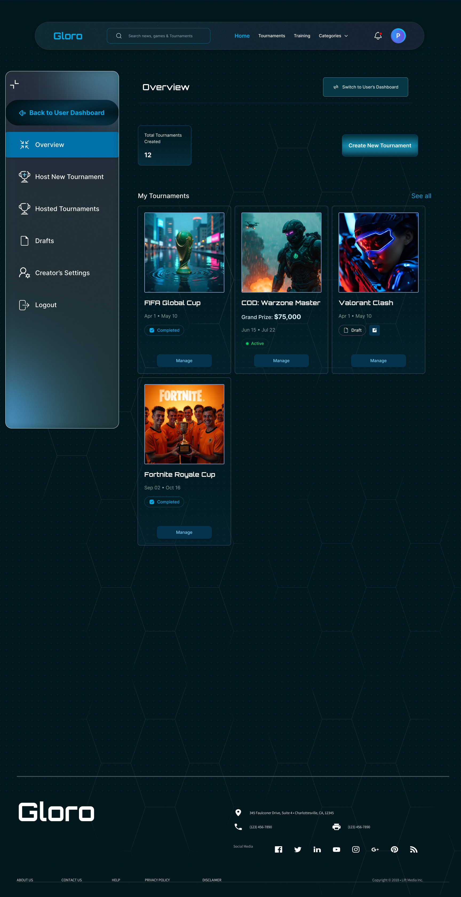
Task: Click the Creator's Settings user-gear icon
Action: point(24,273)
